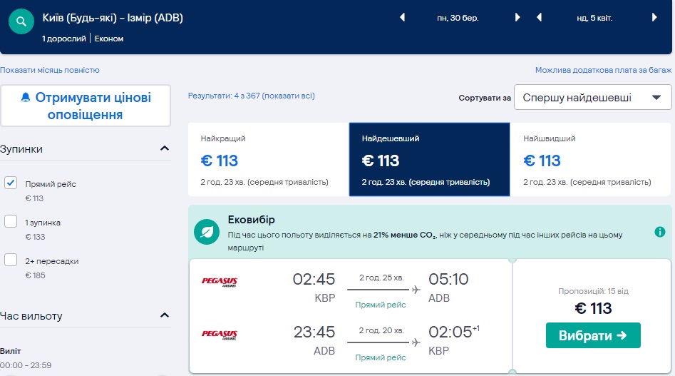Click the green leaf Eco choice icon
Screen dimensions: 675x376
[x=207, y=232]
